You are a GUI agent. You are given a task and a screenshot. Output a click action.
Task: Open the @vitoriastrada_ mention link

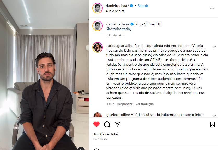[x=119, y=29]
